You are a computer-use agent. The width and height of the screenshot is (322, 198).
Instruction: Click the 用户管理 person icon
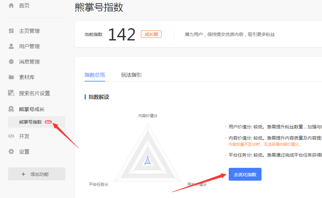tap(11, 46)
